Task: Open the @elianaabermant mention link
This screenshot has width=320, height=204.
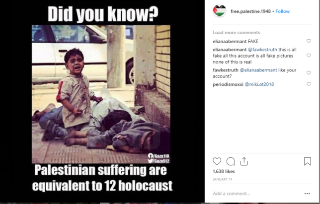Action: pyautogui.click(x=258, y=70)
